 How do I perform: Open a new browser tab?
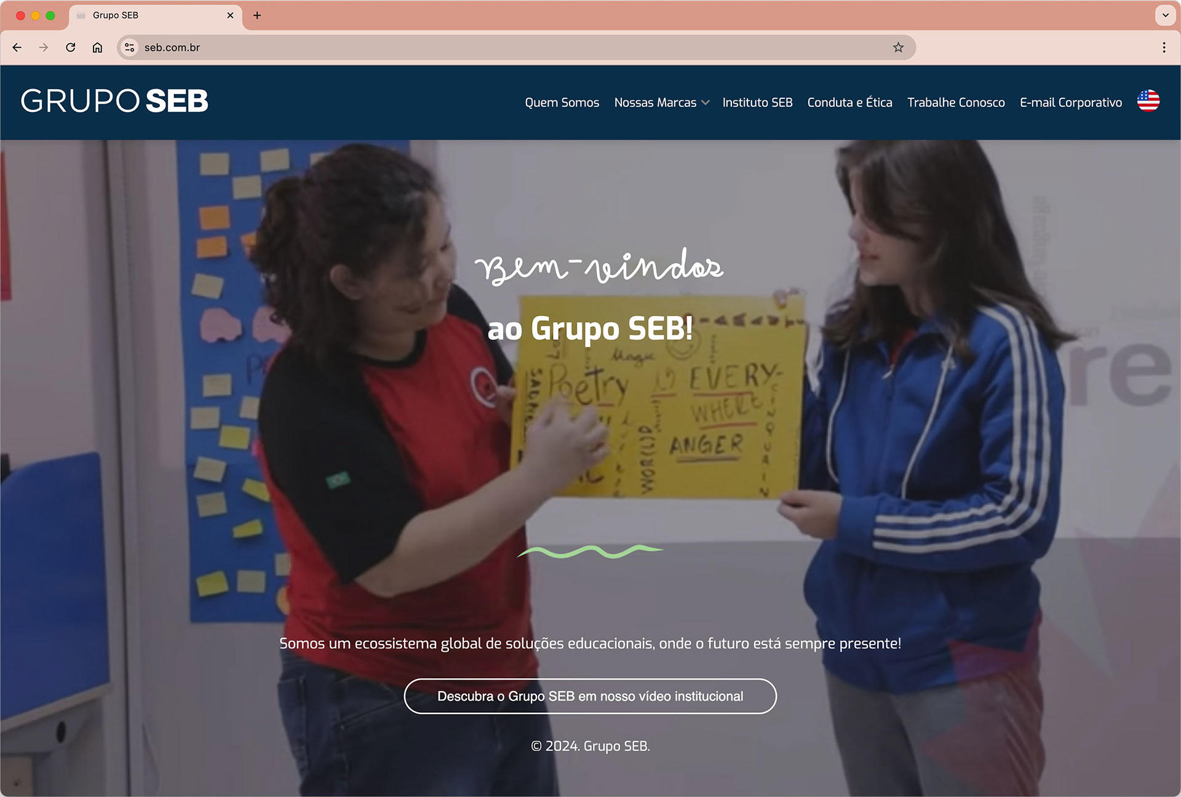(257, 15)
